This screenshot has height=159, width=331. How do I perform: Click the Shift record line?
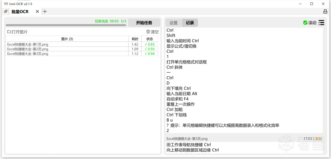(171, 36)
